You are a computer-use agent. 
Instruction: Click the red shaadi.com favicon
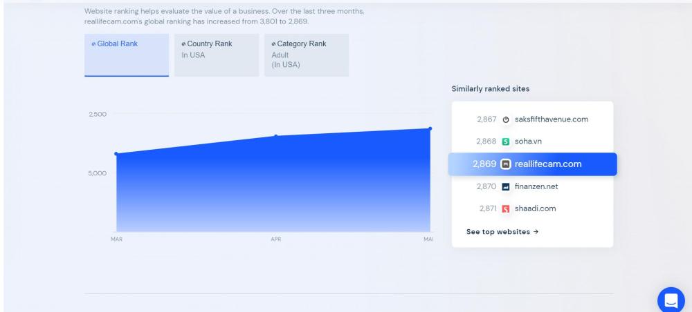tap(506, 208)
